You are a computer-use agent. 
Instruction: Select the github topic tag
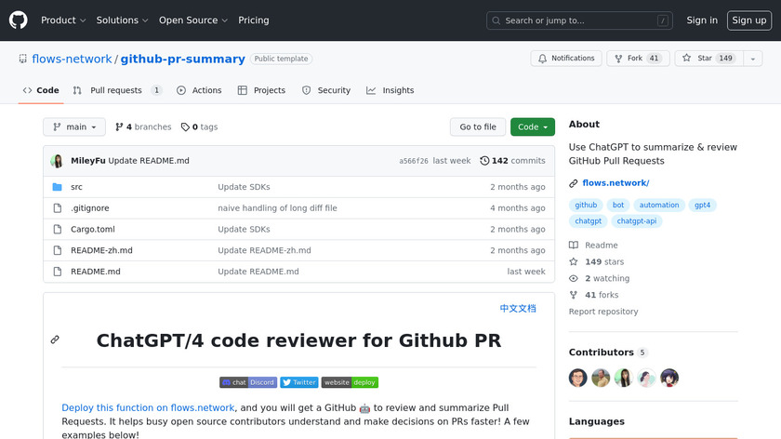(586, 205)
